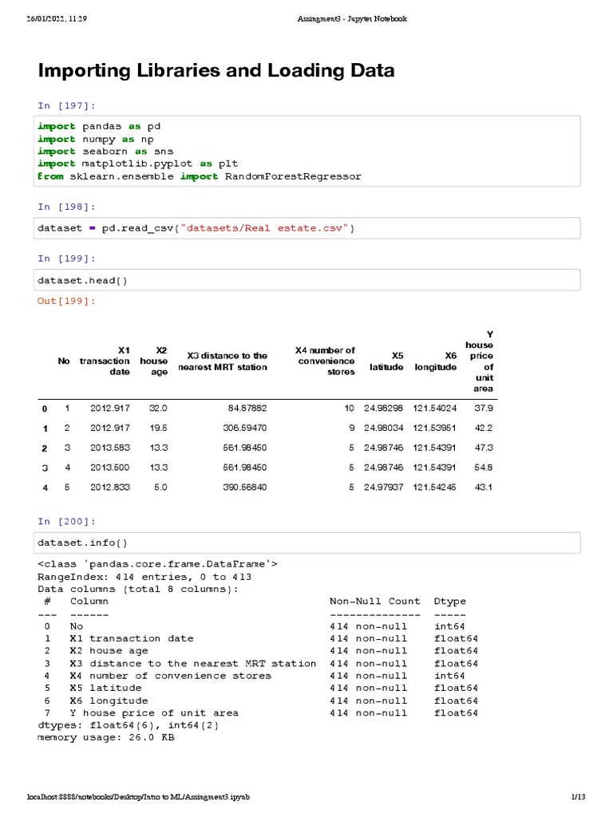Image resolution: width=613 pixels, height=817 pixels.
Task: Click the house age value 19.5
Action: [x=159, y=428]
